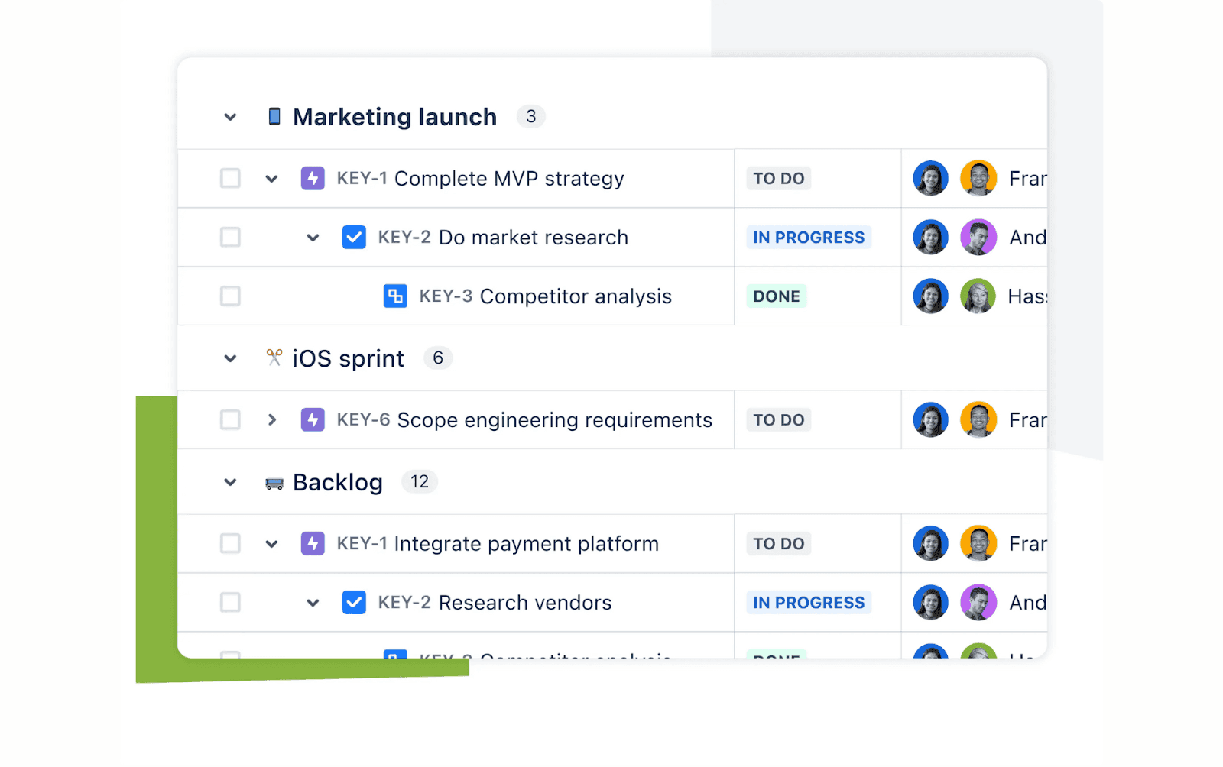Click the issue count badge showing 12 on Backlog
1223x767 pixels.
pos(419,481)
